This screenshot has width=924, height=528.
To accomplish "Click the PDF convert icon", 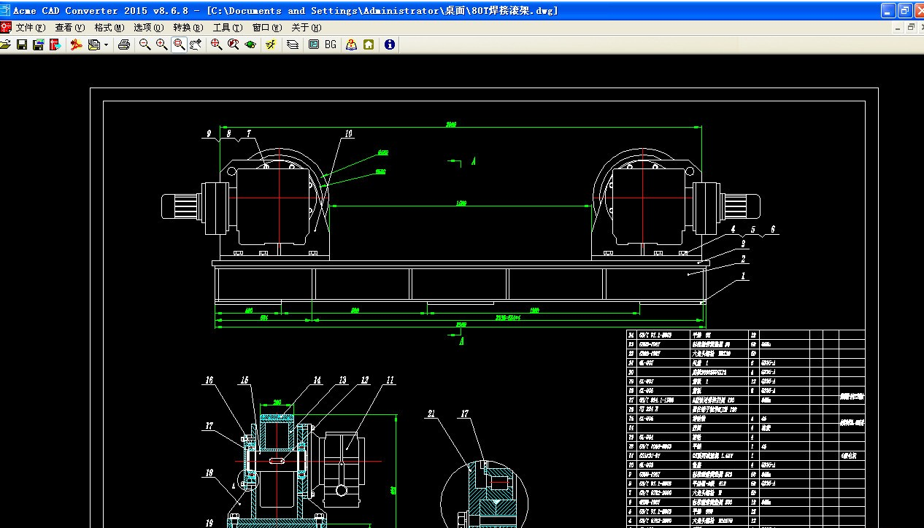I will (76, 44).
